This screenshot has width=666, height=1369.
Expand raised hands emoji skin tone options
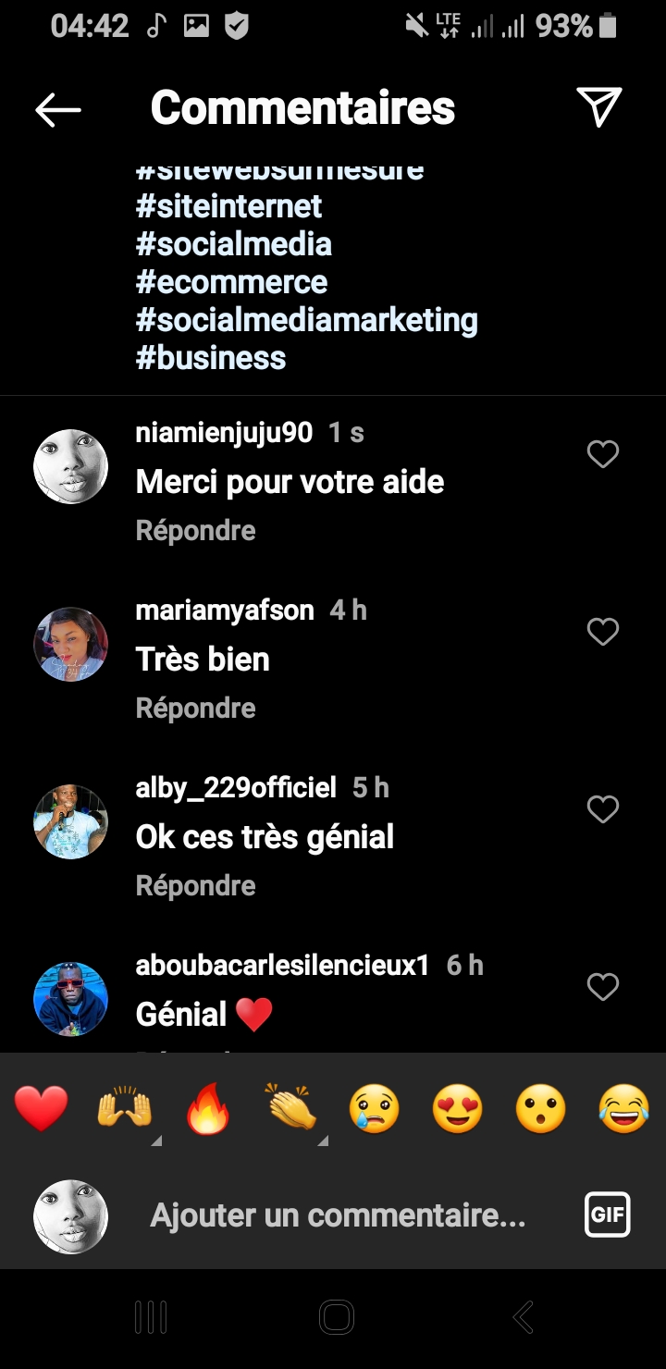click(x=156, y=1141)
